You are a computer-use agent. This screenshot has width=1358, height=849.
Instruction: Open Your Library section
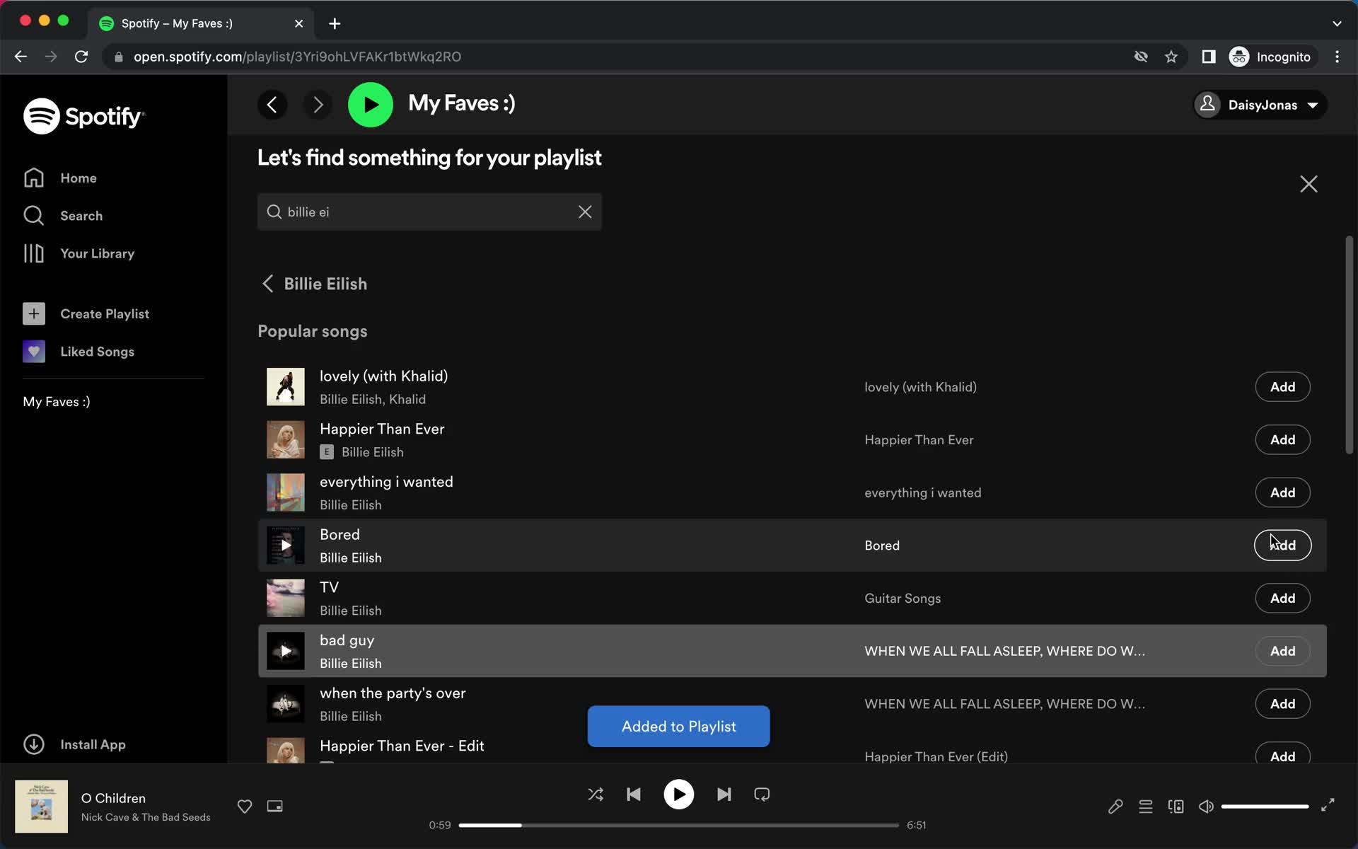98,253
